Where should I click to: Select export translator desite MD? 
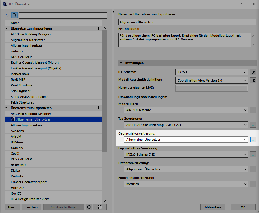(x=53, y=165)
